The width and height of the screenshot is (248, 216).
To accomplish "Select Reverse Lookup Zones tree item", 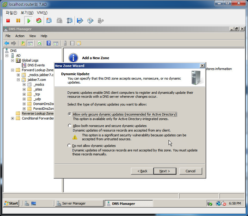I will click(37, 114).
